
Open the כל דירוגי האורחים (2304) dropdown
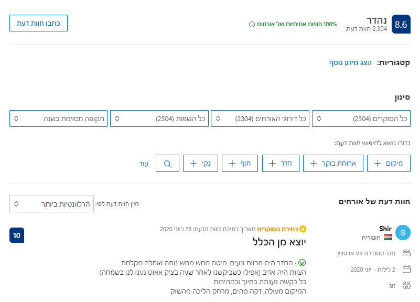(x=260, y=118)
